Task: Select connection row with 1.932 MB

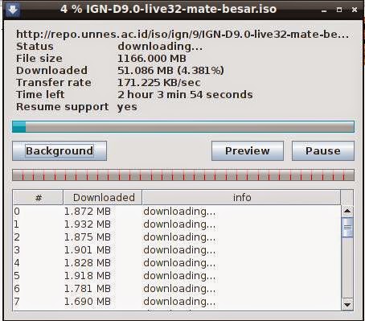Action: click(x=177, y=224)
